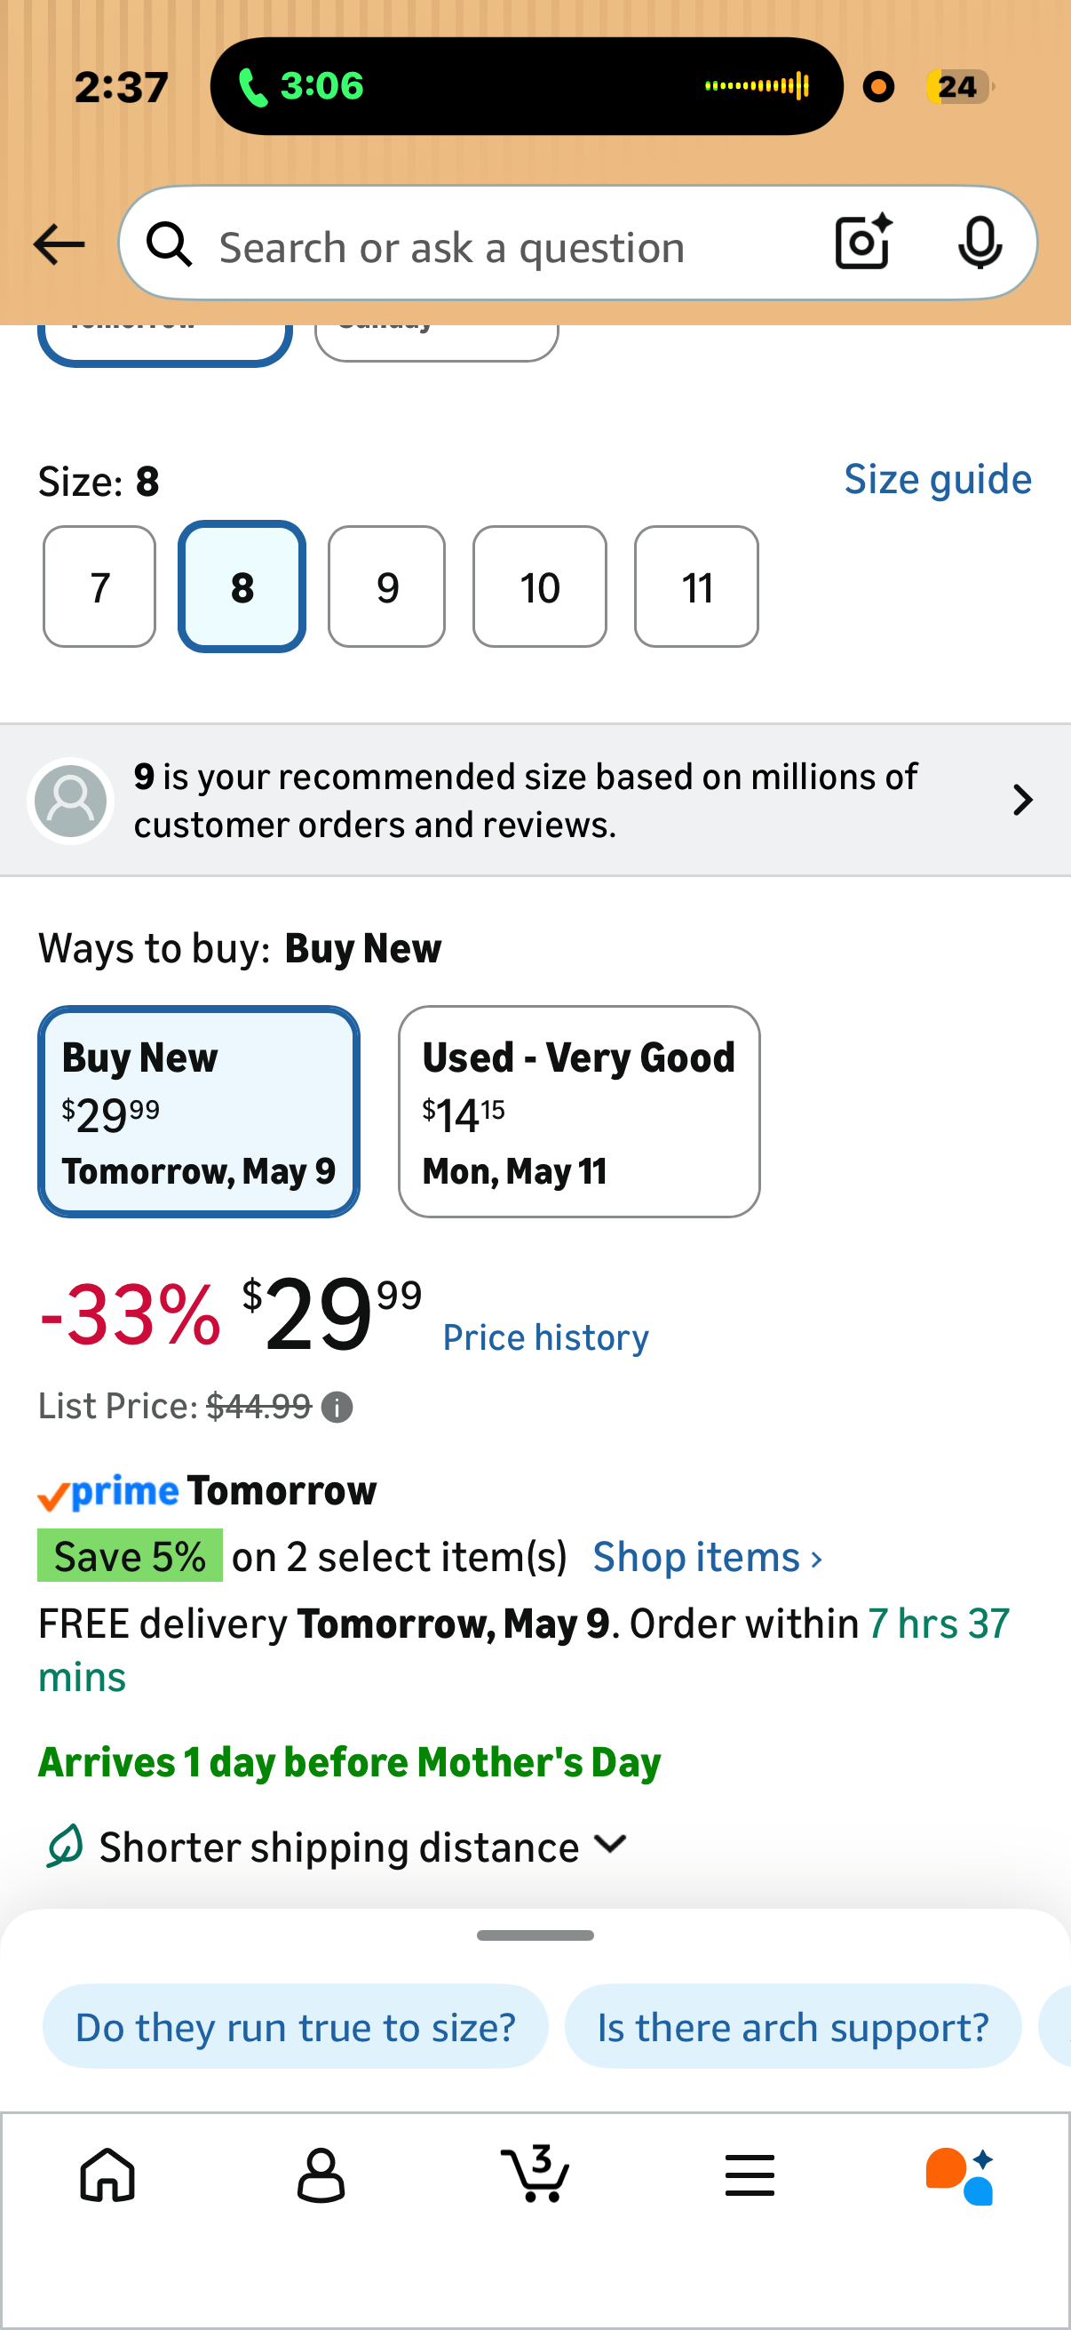The height and width of the screenshot is (2330, 1071).
Task: Choose the Used - Very Good option
Action: 579,1112
